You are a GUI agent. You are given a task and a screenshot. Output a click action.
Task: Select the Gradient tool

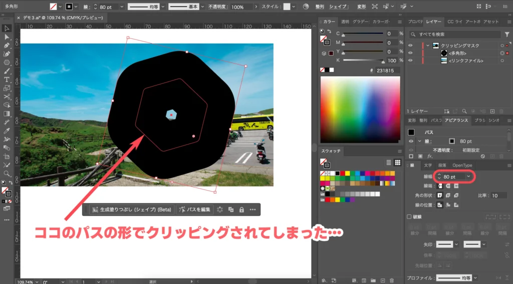coord(7,113)
